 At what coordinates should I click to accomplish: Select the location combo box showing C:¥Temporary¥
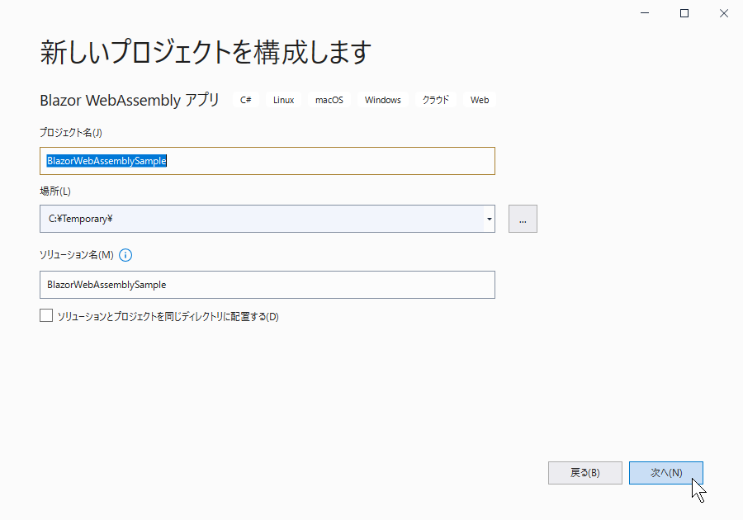pos(267,219)
